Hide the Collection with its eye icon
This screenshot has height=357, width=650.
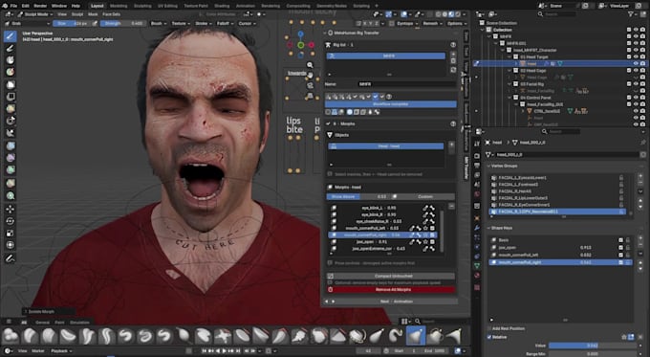[x=636, y=30]
